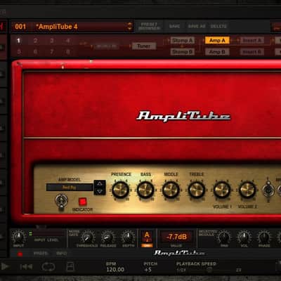Select track 7

pyautogui.click(x=52, y=51)
